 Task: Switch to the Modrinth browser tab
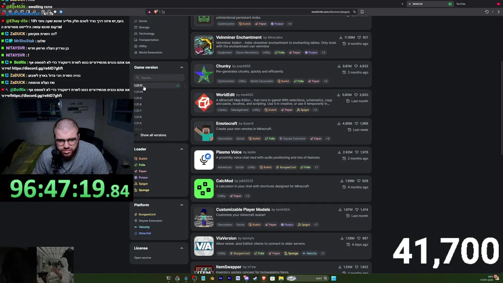pos(430,4)
